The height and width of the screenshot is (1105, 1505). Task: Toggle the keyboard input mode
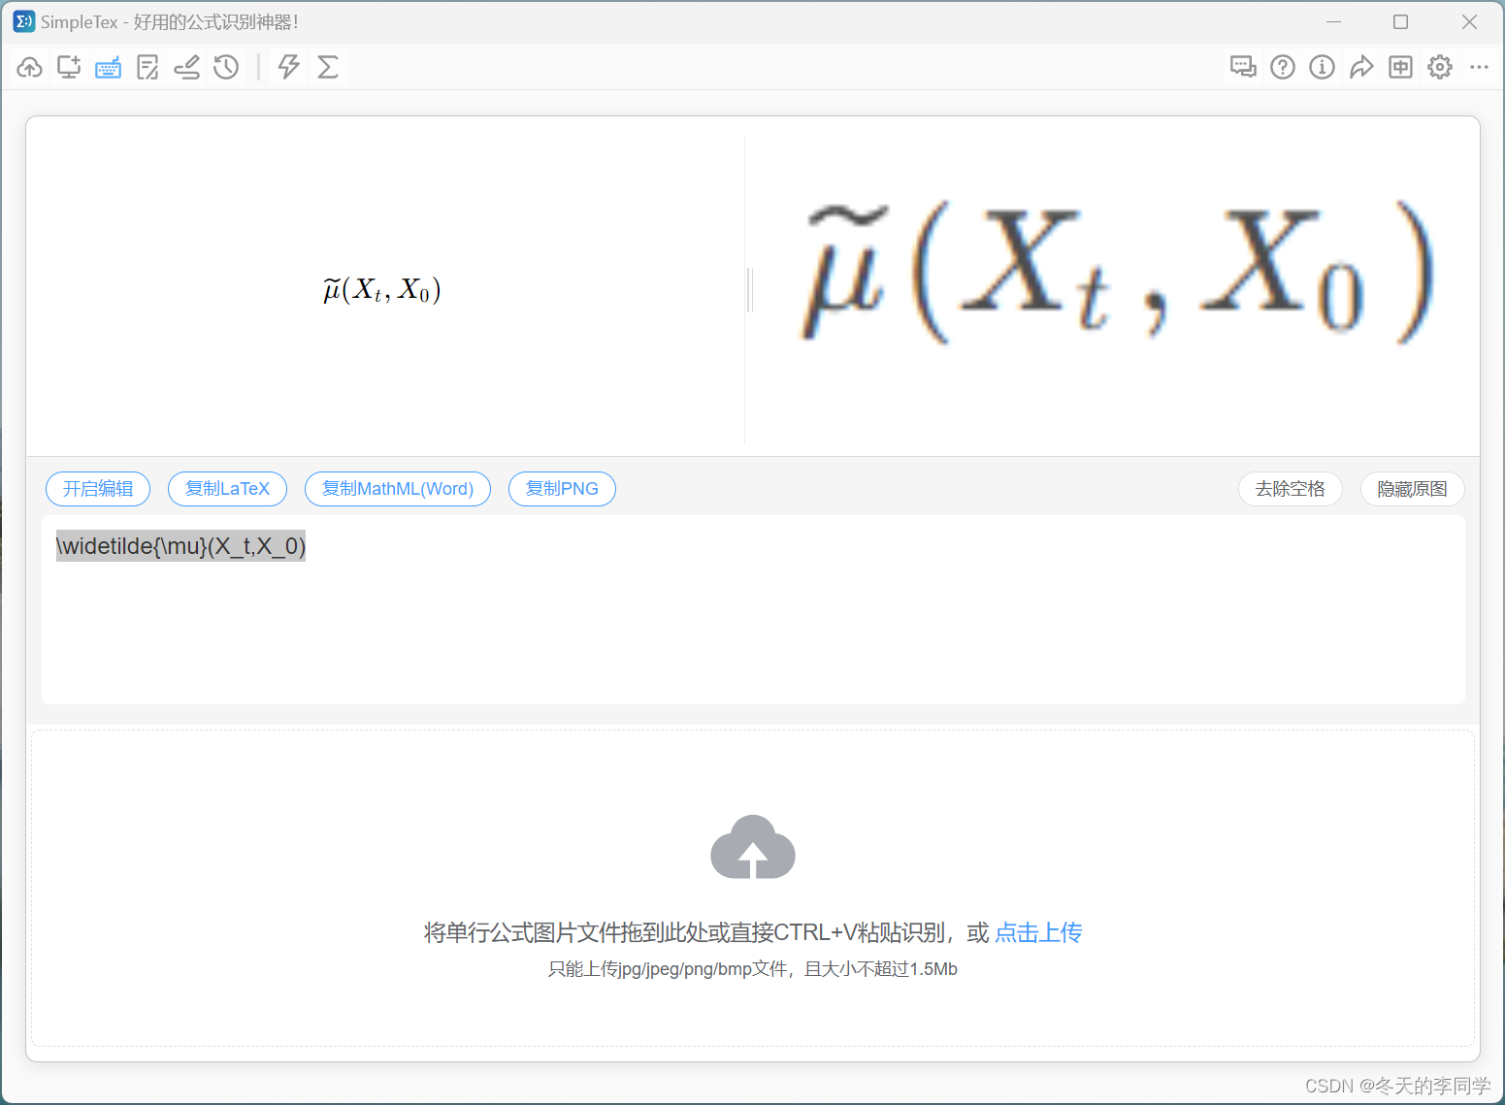pos(108,67)
